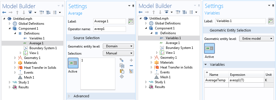Open Geometric entity level dropdown showing Entire model

click(x=256, y=39)
